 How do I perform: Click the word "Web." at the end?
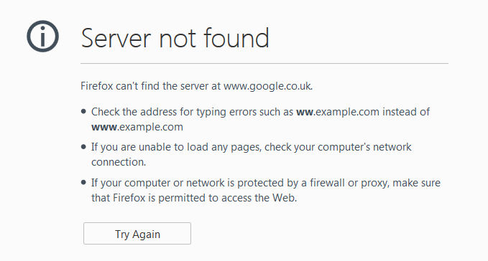285,198
